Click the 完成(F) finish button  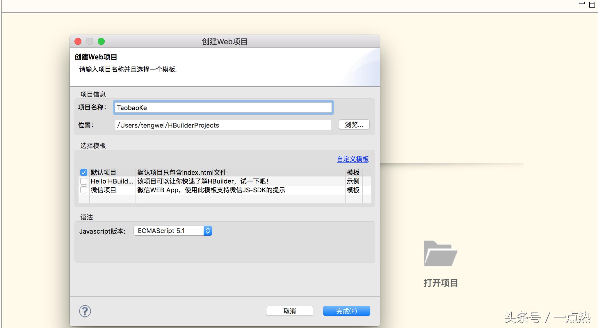point(346,311)
